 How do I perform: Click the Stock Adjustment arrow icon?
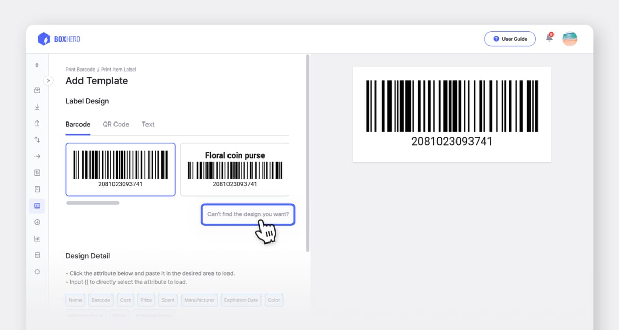pos(37,156)
